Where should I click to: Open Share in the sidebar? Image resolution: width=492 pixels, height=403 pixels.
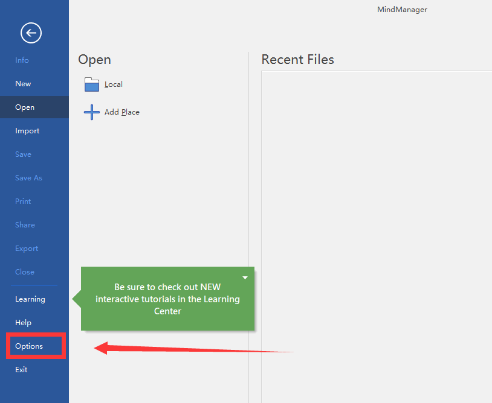coord(25,225)
